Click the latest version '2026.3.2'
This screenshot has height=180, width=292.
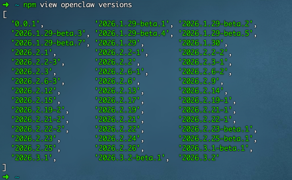point(199,158)
